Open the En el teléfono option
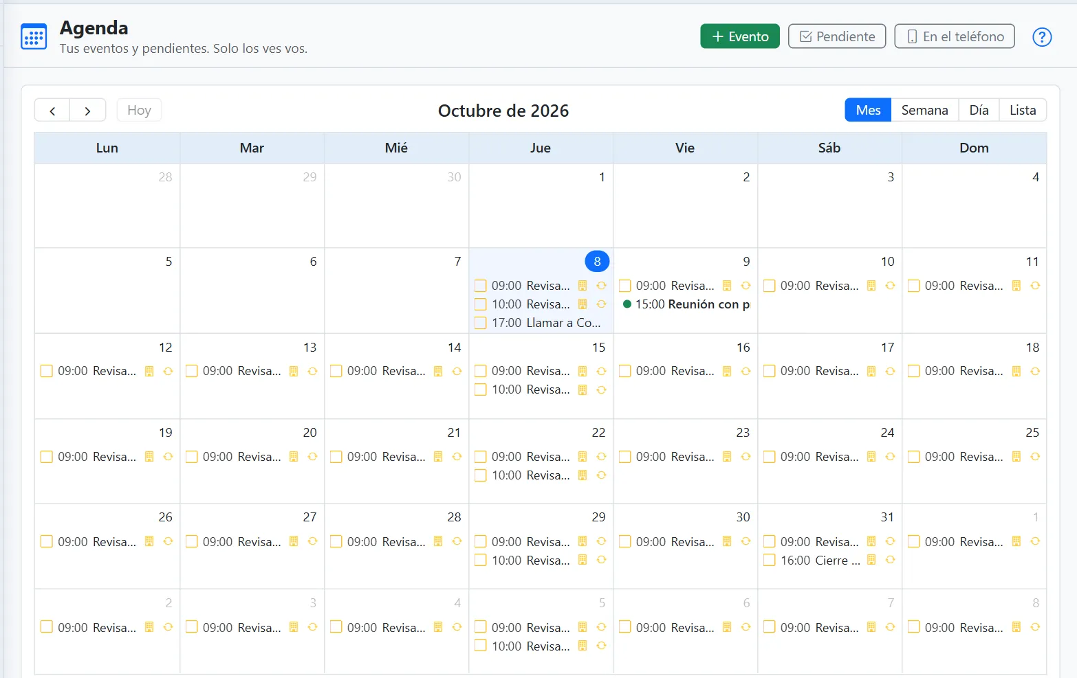 pos(955,36)
